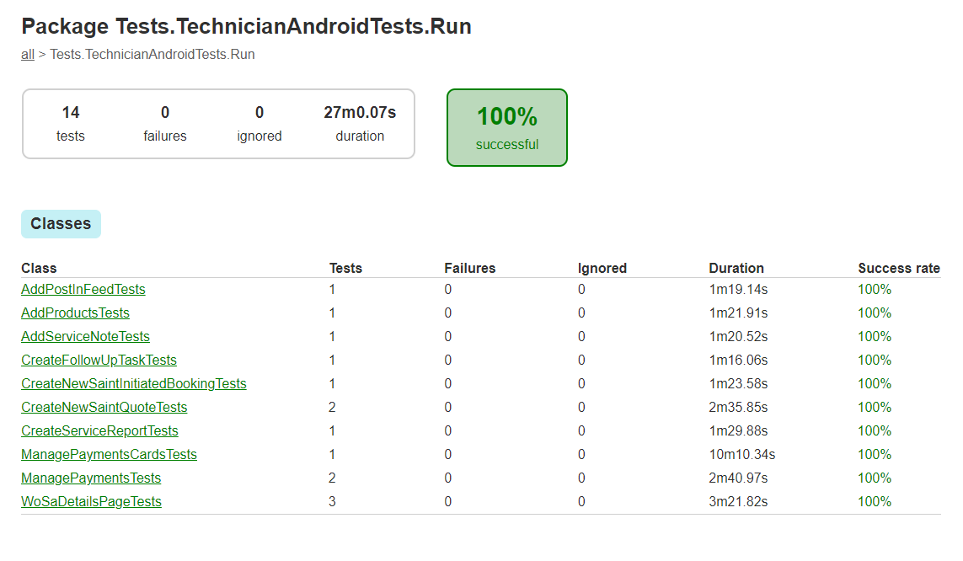The height and width of the screenshot is (561, 963).
Task: Click tests count '2' for ManagePaymentsTests
Action: tap(332, 478)
